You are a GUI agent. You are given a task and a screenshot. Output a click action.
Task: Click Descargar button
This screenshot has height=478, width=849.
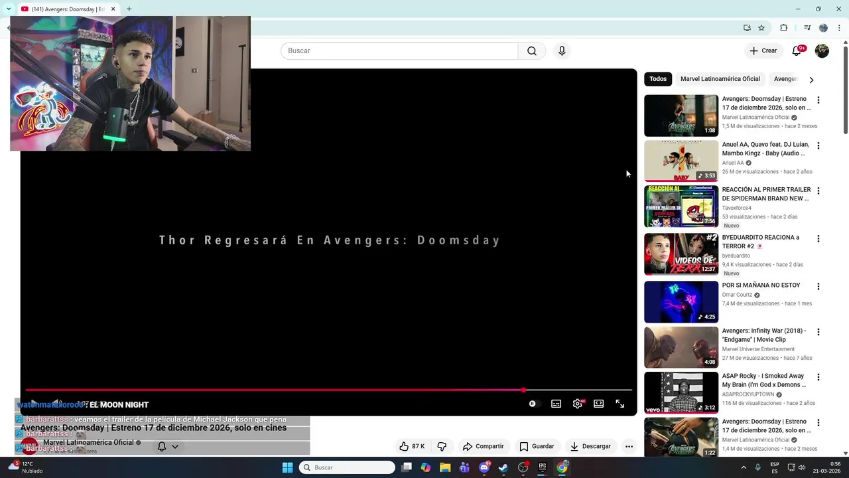(590, 446)
